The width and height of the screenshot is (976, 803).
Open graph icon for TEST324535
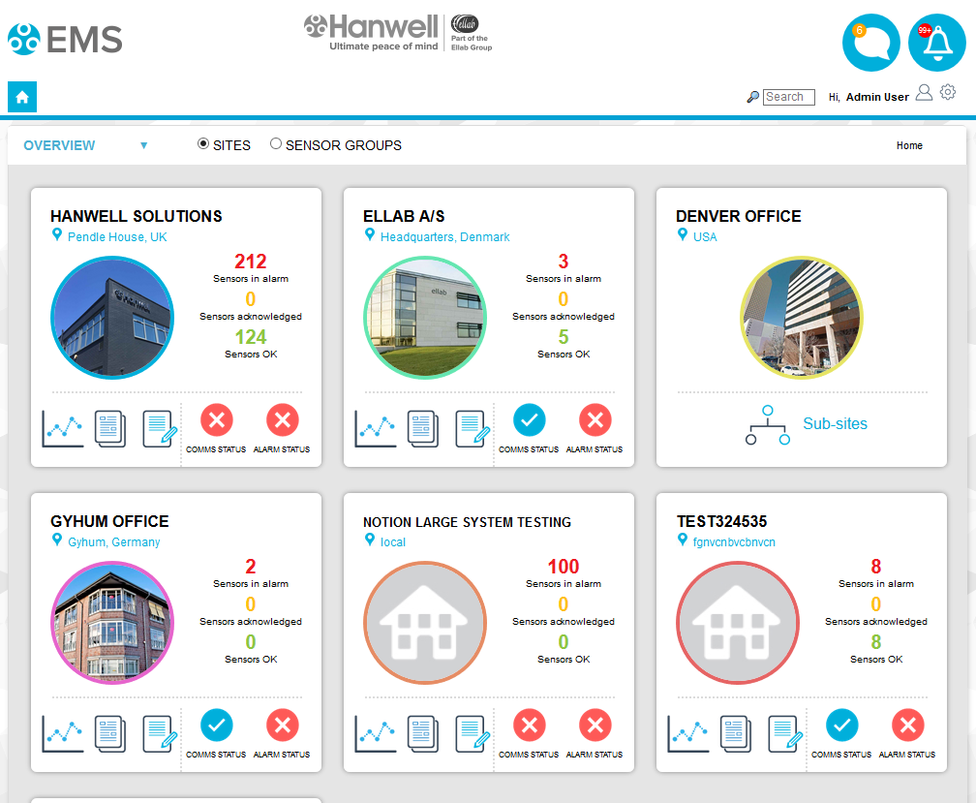688,733
